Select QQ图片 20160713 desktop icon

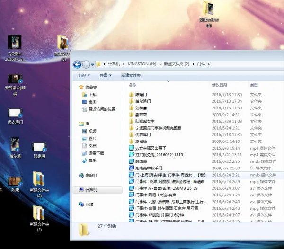click(15, 48)
